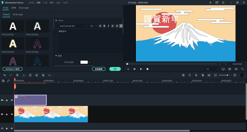Take a snapshot with the camera icon

(229, 69)
